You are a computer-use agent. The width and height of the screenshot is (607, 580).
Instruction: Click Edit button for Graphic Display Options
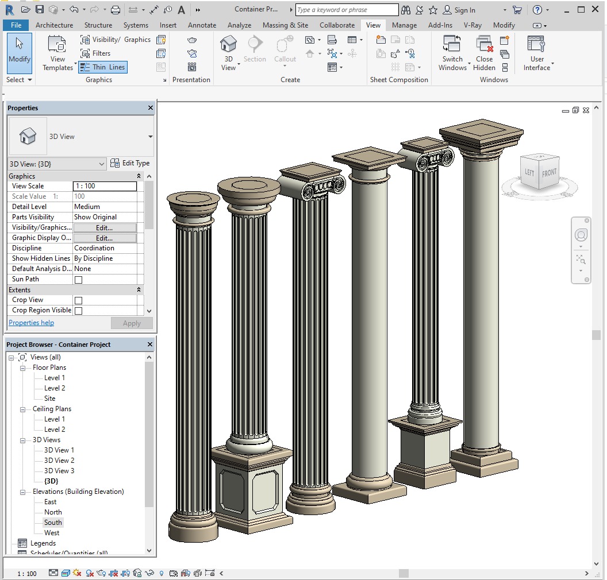(x=105, y=238)
